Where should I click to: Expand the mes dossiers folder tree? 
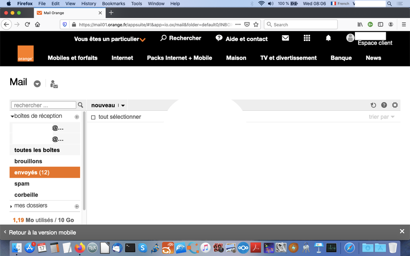(x=11, y=206)
